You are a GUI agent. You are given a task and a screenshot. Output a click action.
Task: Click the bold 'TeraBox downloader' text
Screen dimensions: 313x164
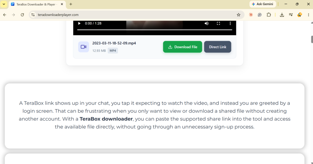pyautogui.click(x=106, y=119)
